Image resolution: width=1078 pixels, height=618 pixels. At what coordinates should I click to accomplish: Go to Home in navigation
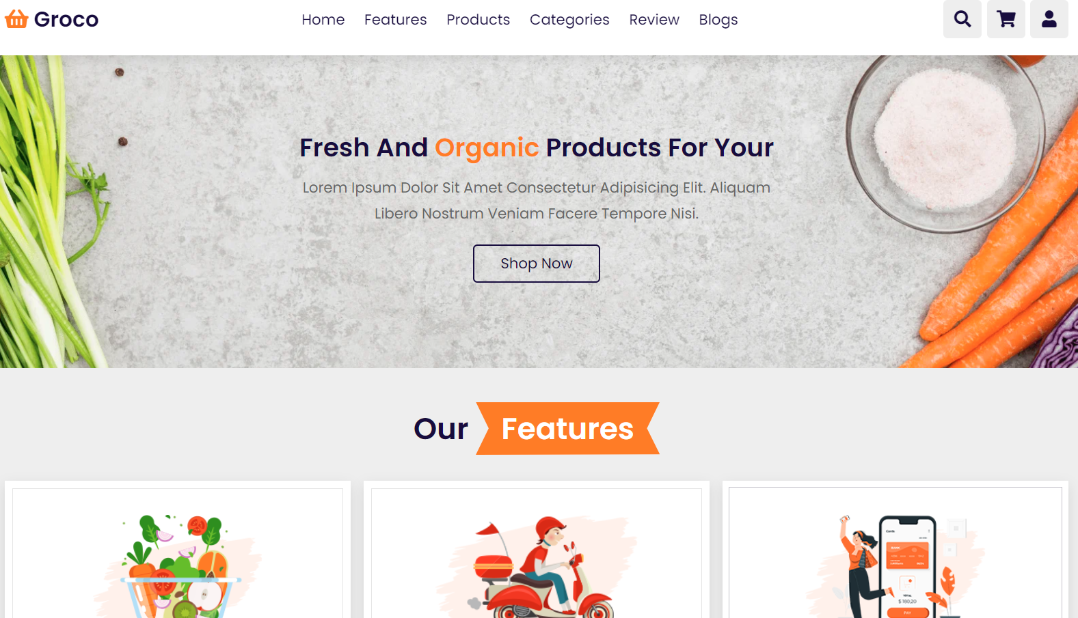323,20
